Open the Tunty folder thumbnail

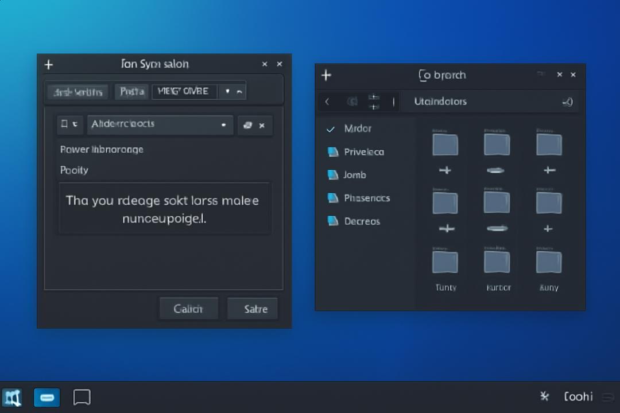coord(445,262)
